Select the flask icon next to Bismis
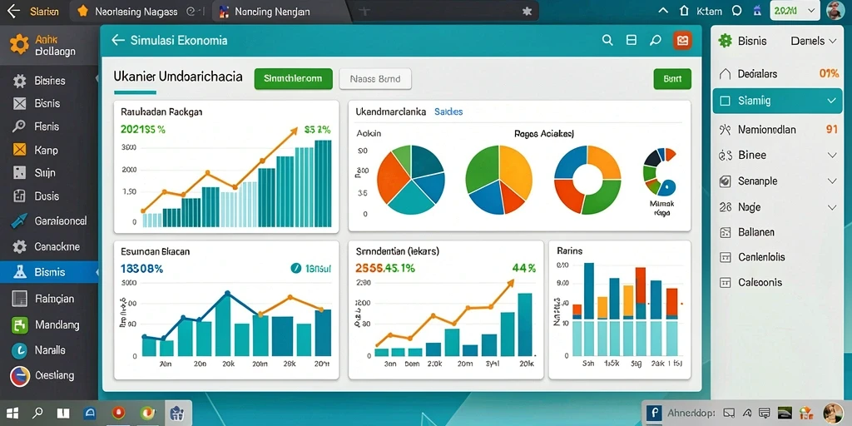Screen dimensions: 852x426 pos(20,272)
